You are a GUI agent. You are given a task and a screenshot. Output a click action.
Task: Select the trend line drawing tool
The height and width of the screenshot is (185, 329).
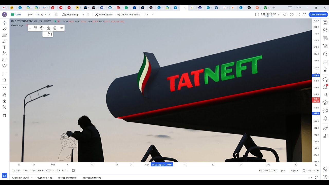click(x=4, y=29)
